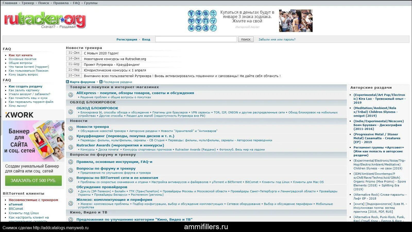Open the FAQ item in top menu
Viewport: 412px width, 232px height.
(76, 3)
